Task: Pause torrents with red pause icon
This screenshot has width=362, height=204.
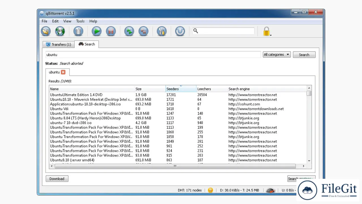Action: [x=111, y=31]
